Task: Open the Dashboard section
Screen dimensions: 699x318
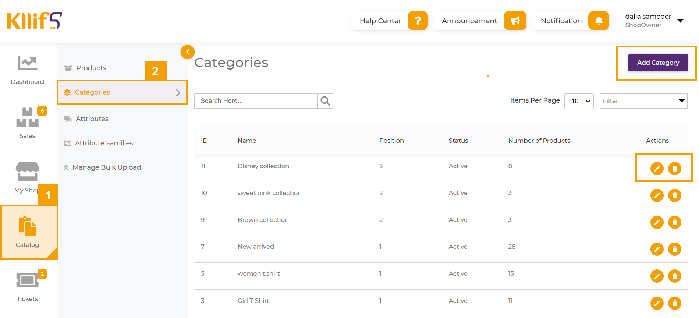Action: click(28, 70)
